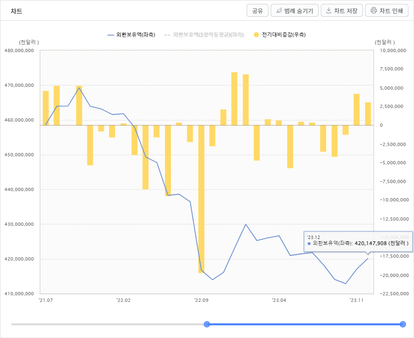Image resolution: width=414 pixels, height=338 pixels.
Task: Click the 480,000,000 left axis label
Action: [x=19, y=50]
